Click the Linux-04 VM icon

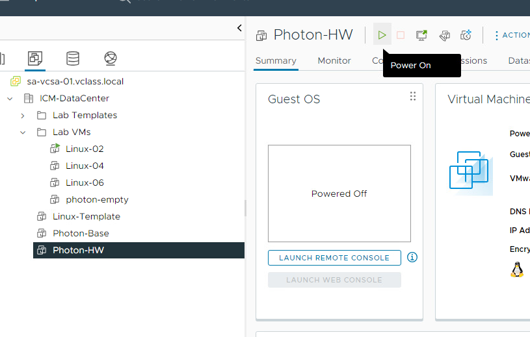coord(55,166)
